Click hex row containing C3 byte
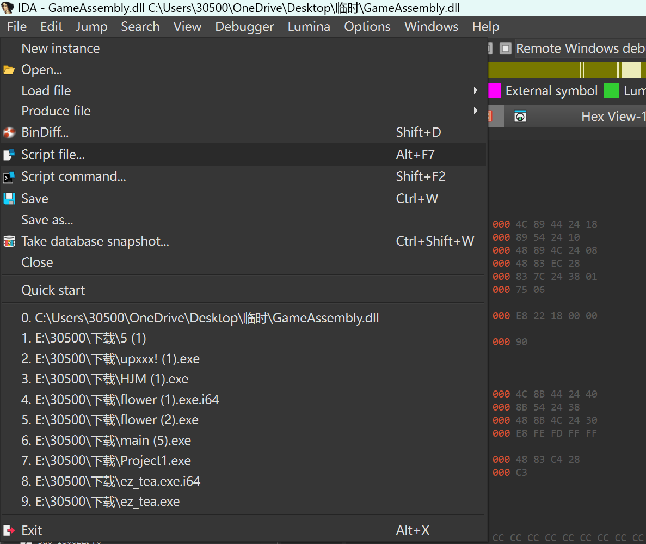Viewport: 646px width, 544px height. pos(510,473)
